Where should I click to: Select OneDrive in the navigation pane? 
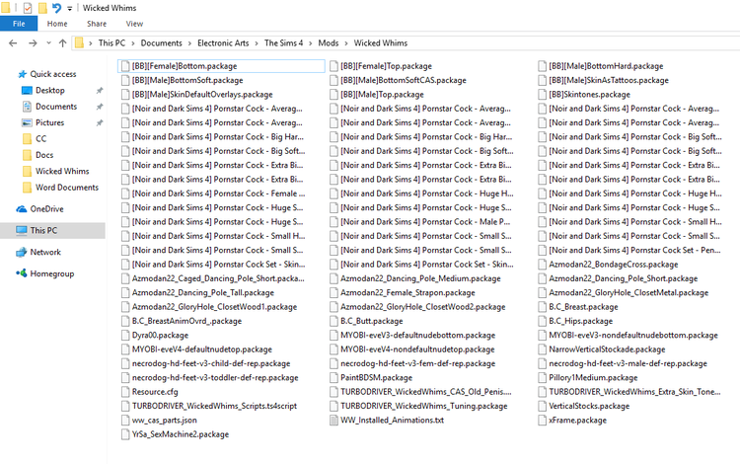click(x=46, y=209)
